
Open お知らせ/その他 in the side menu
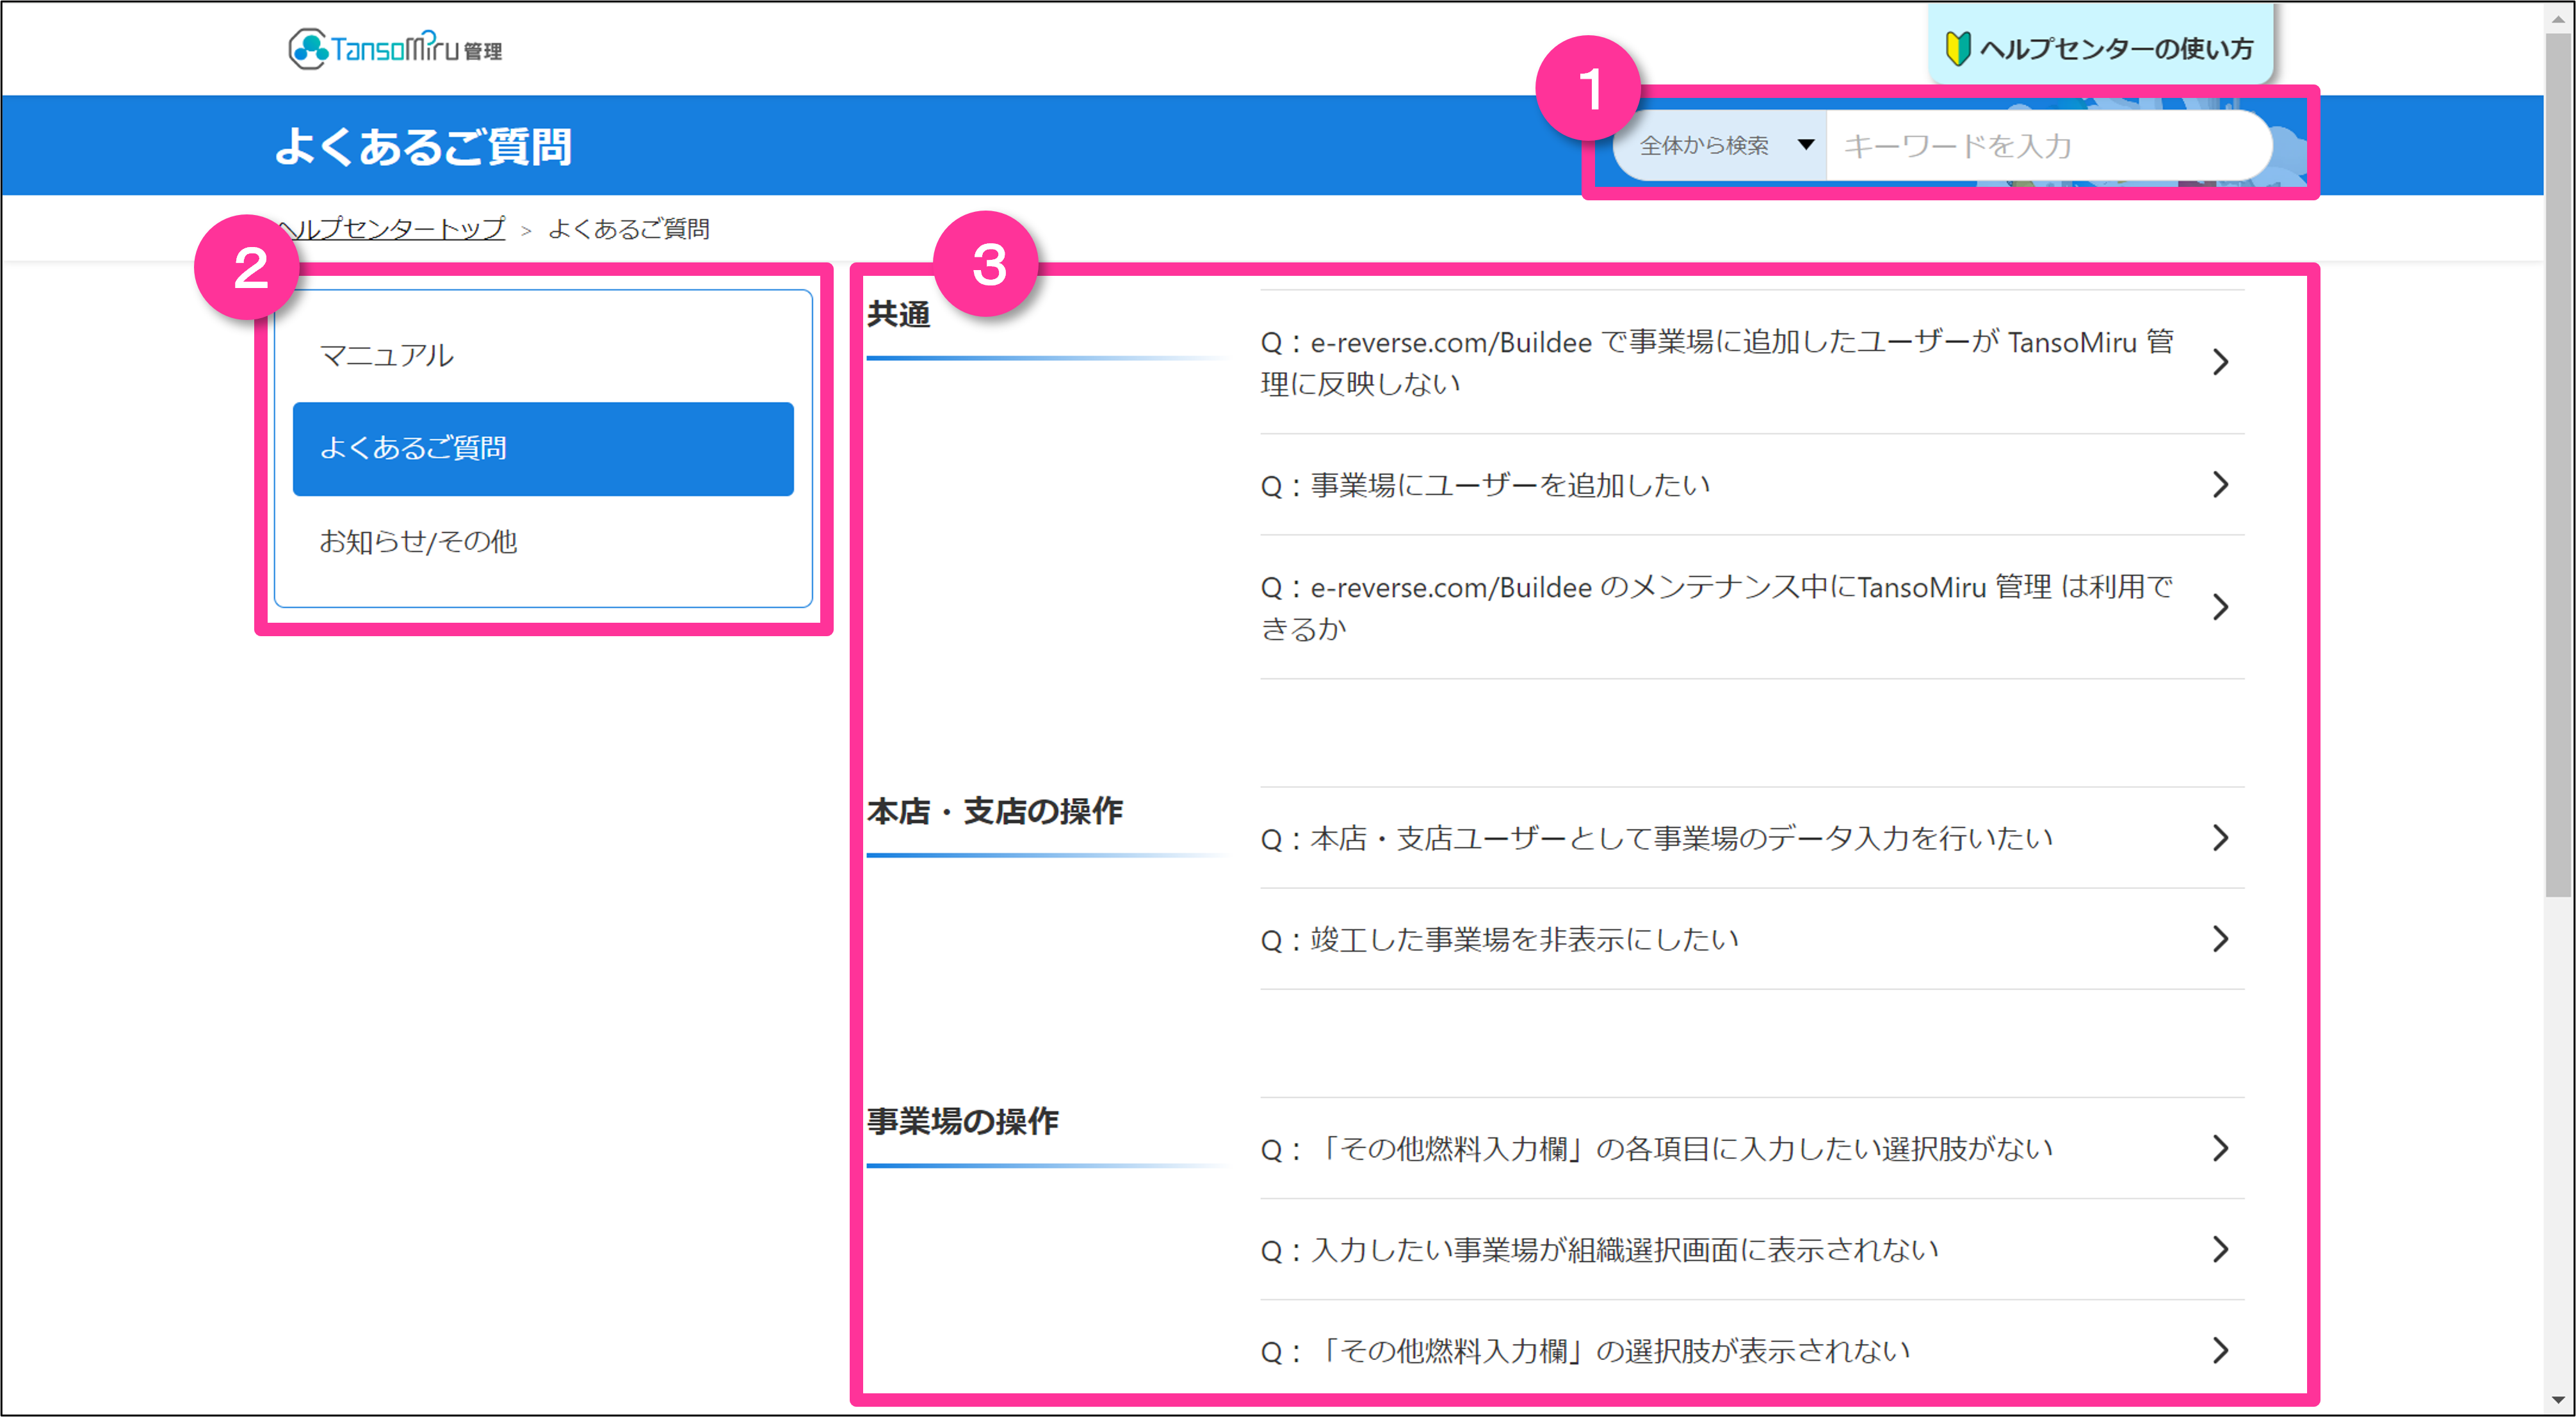pyautogui.click(x=418, y=541)
